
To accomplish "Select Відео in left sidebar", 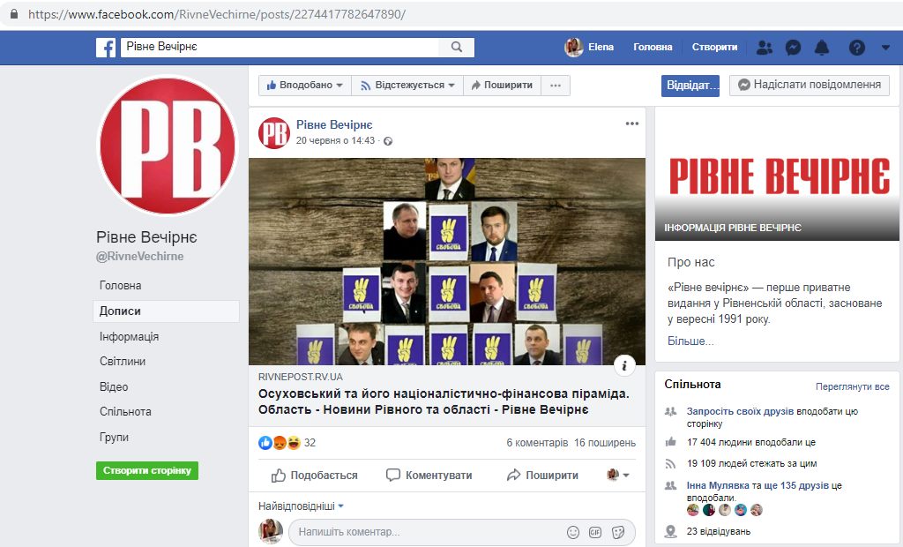I will tap(114, 386).
